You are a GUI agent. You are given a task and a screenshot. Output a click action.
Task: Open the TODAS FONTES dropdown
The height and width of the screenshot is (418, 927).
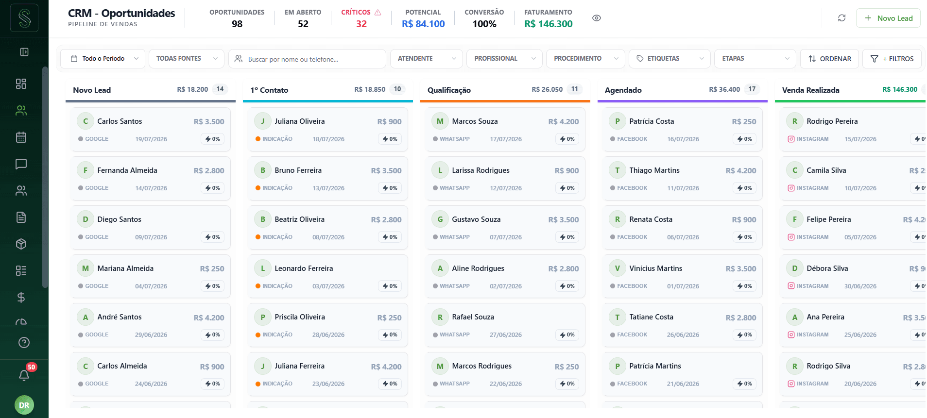(187, 59)
